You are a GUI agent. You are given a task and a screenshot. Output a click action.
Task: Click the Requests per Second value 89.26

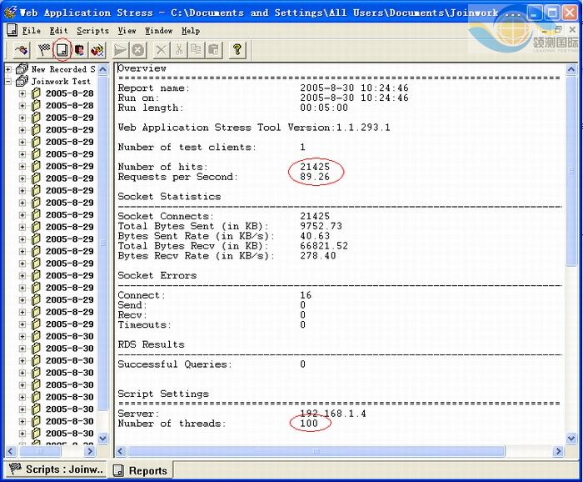click(315, 177)
